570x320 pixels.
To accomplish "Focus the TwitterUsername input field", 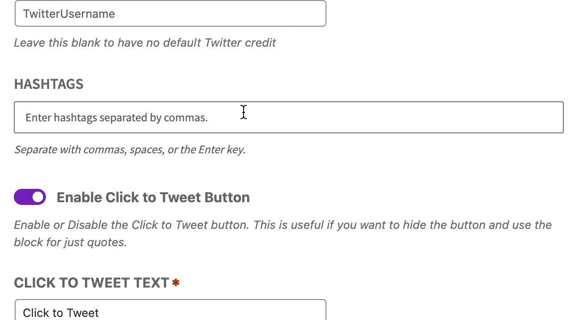I will coord(170,14).
